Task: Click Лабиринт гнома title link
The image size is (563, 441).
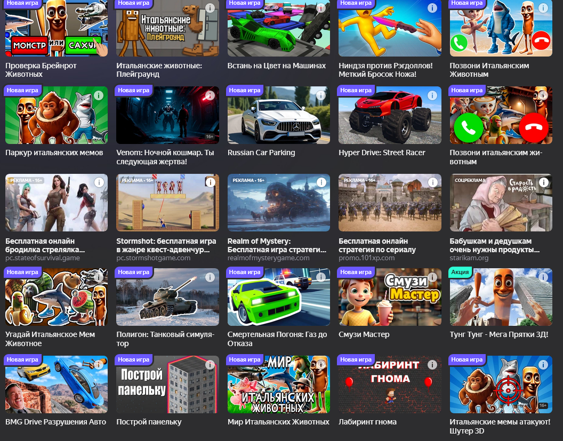Action: [368, 422]
